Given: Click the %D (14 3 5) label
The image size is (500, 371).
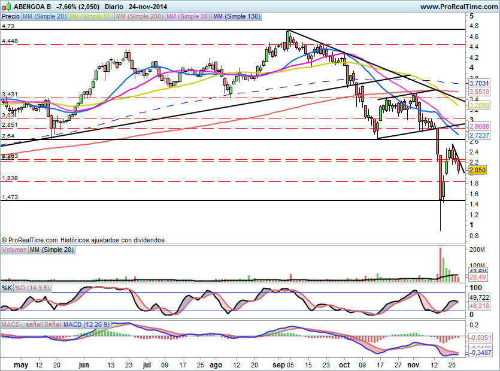Looking at the screenshot, I should pos(32,288).
